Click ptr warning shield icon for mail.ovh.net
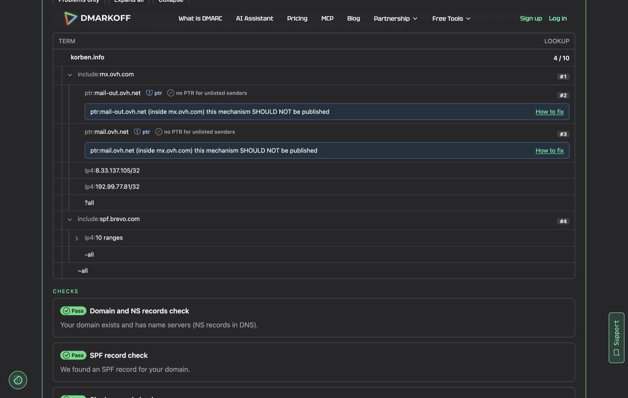 137,132
